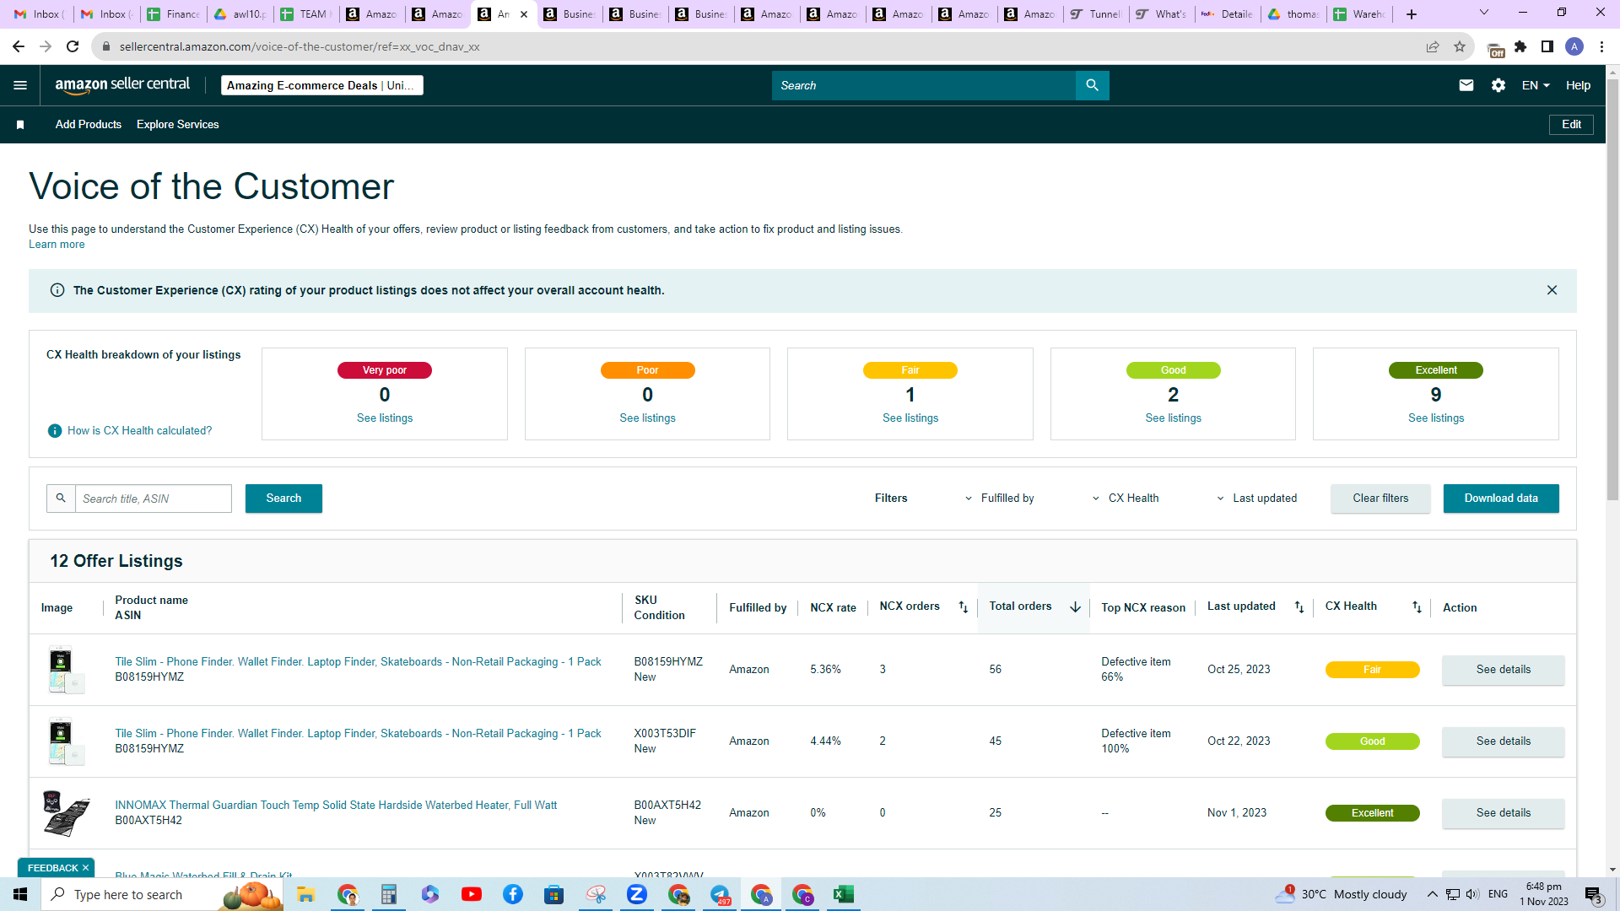Click the magnifier icon beside title search box

(x=61, y=499)
